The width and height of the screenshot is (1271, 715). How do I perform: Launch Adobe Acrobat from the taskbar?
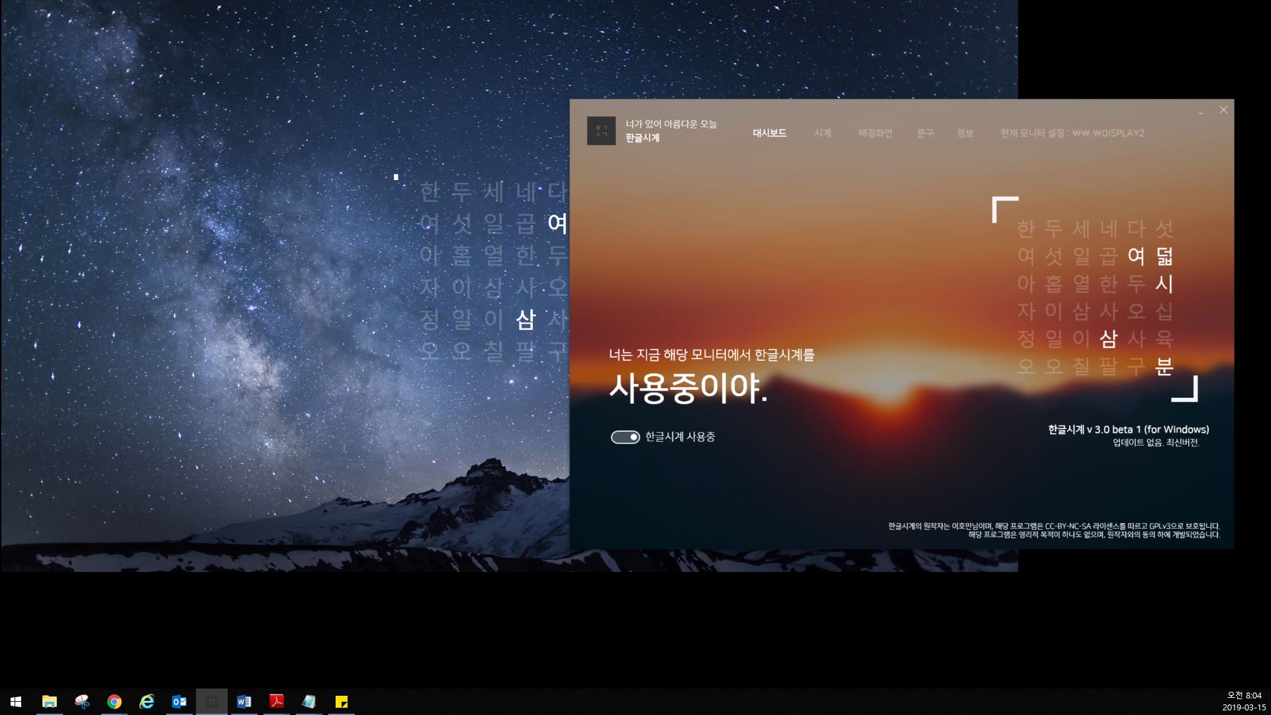pos(276,701)
